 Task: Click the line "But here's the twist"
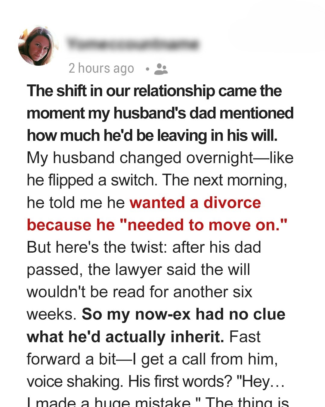pyautogui.click(x=144, y=247)
